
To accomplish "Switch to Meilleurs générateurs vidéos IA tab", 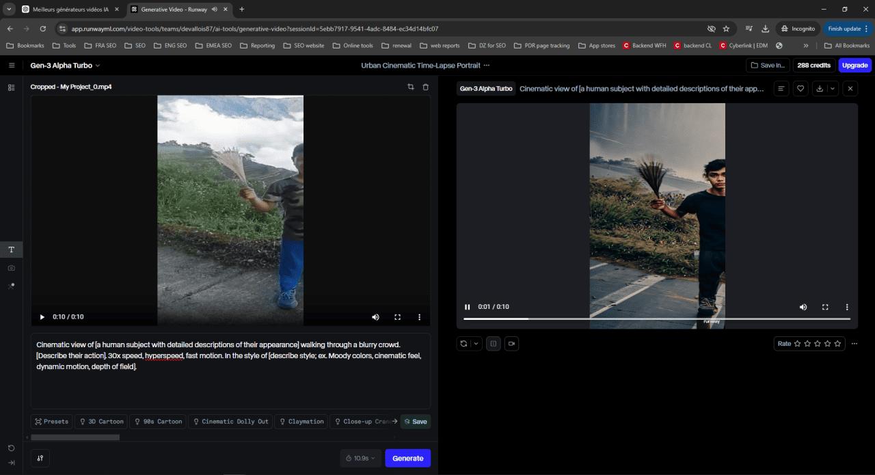I will pos(70,10).
